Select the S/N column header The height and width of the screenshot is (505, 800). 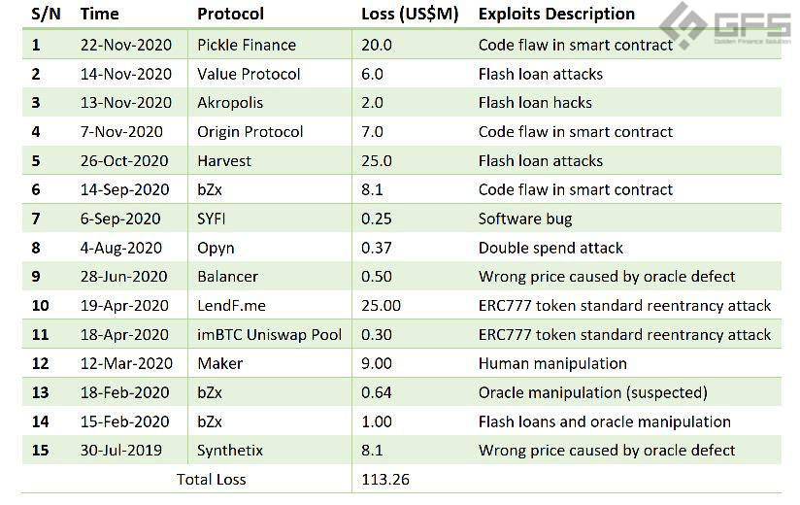coord(46,14)
